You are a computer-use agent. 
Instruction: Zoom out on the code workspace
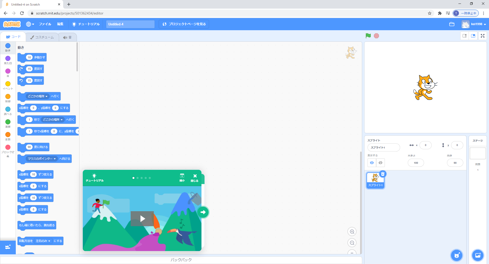pos(352,243)
